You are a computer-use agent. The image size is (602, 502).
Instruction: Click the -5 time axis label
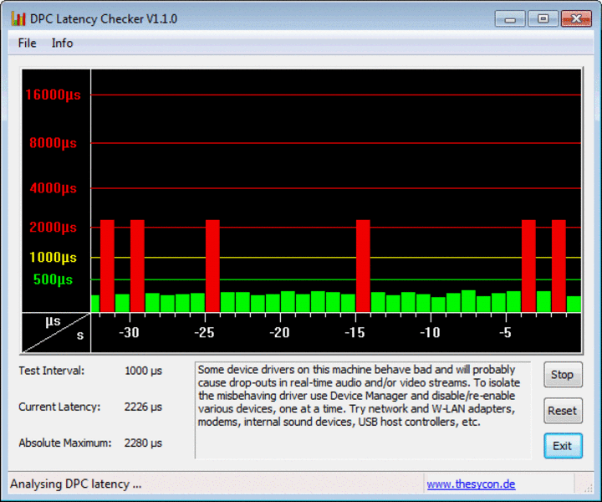coord(505,333)
